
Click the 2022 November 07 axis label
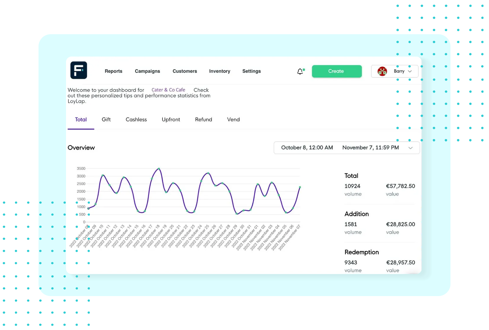click(290, 238)
